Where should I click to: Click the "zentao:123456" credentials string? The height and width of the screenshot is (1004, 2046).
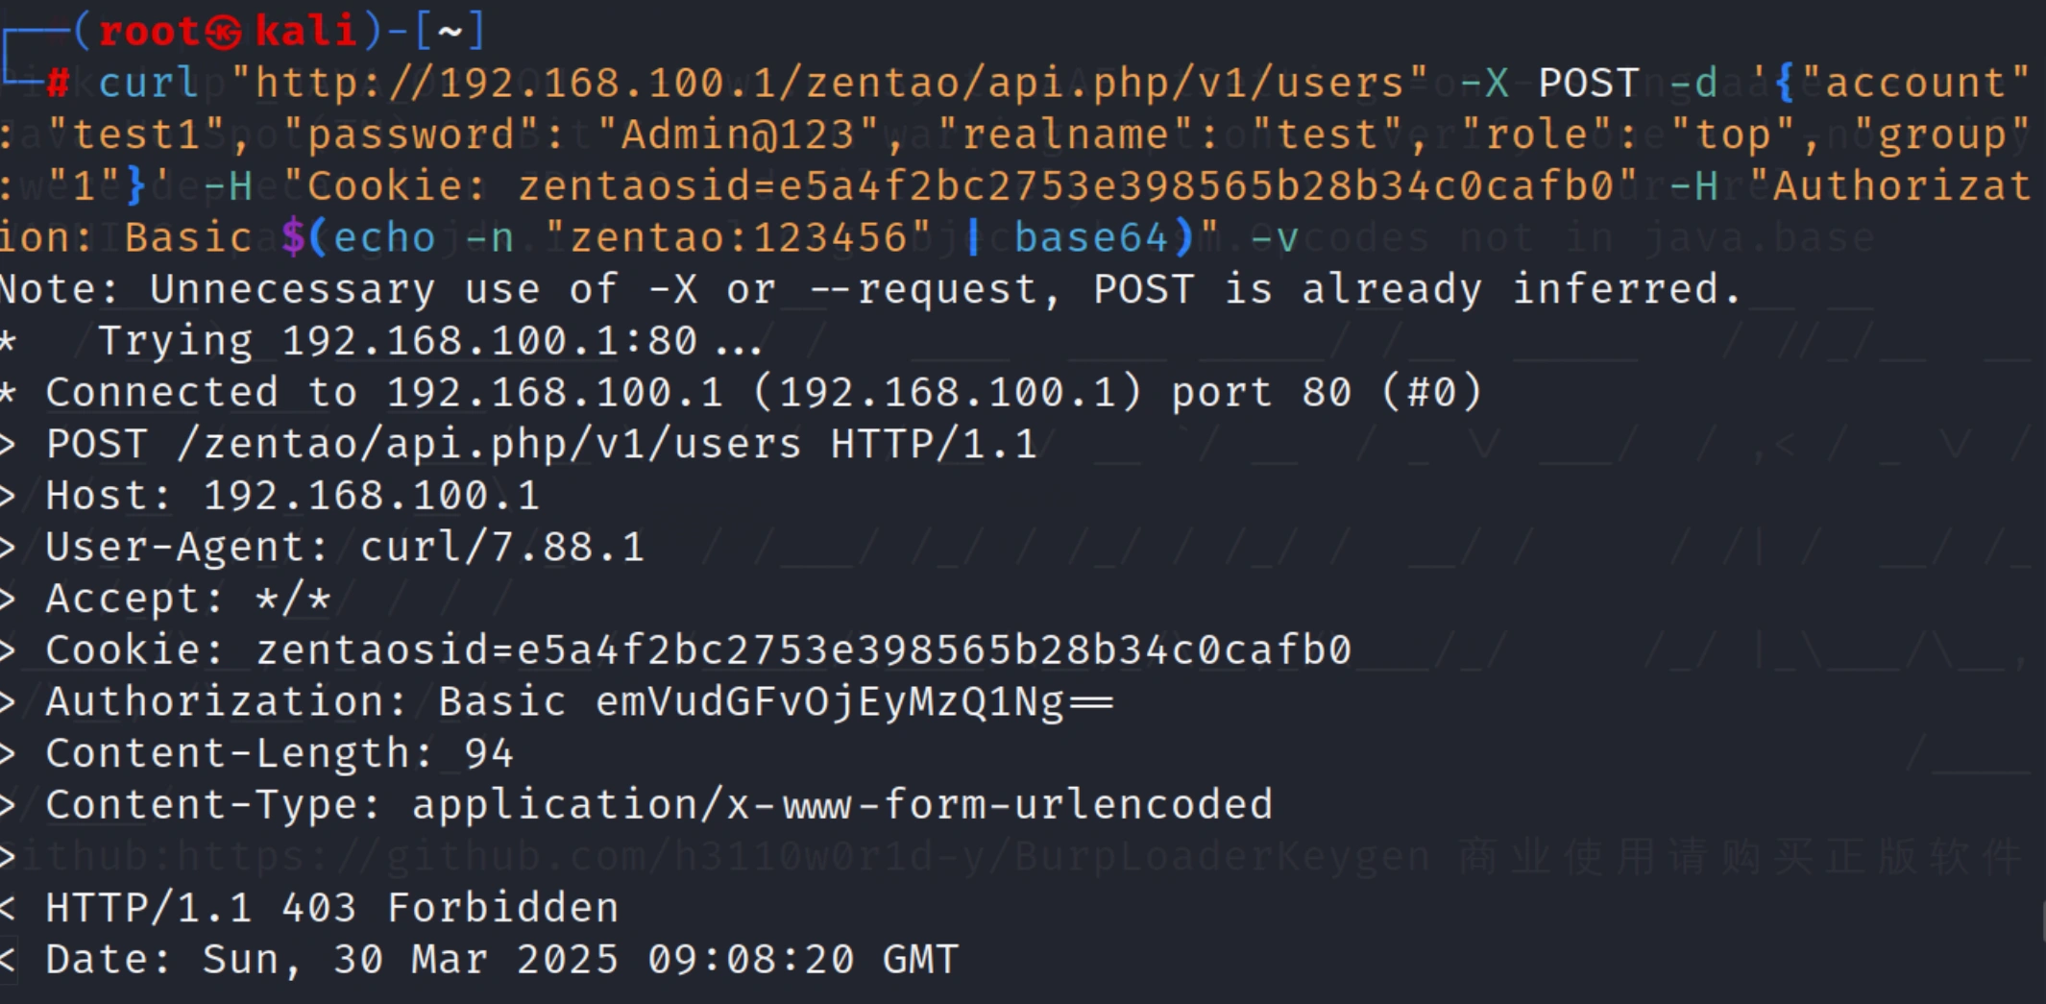[x=738, y=237]
